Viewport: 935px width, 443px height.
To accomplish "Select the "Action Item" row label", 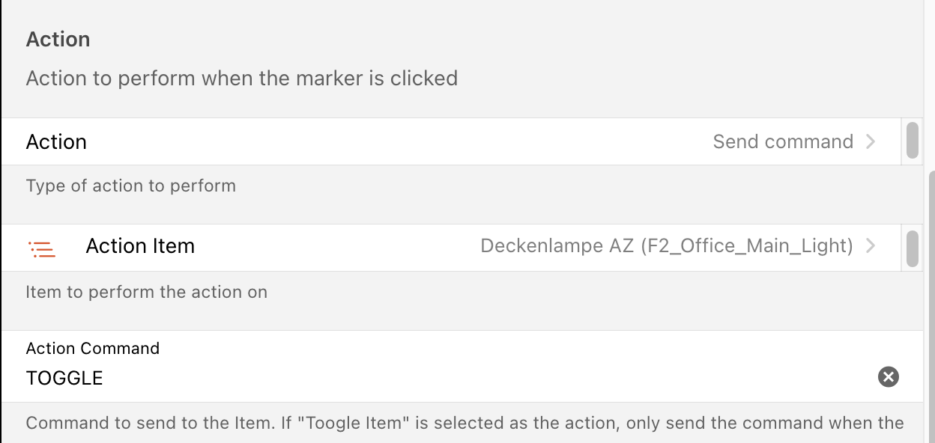I will [140, 245].
